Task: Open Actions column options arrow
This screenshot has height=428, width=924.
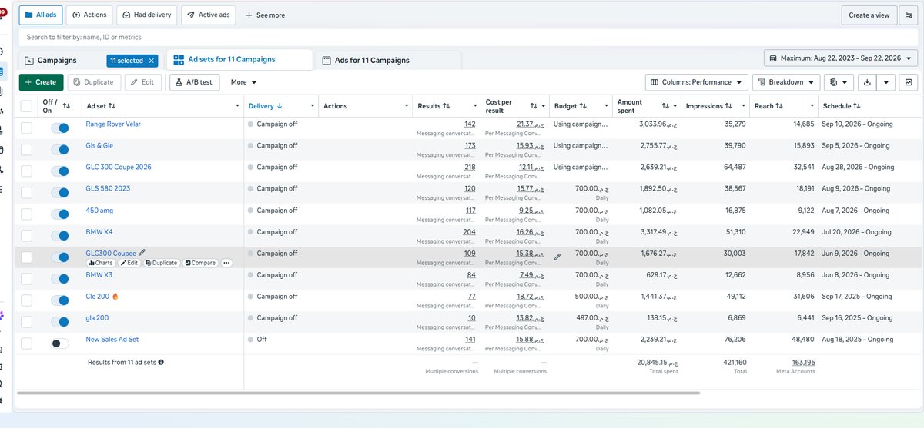Action: click(x=405, y=106)
